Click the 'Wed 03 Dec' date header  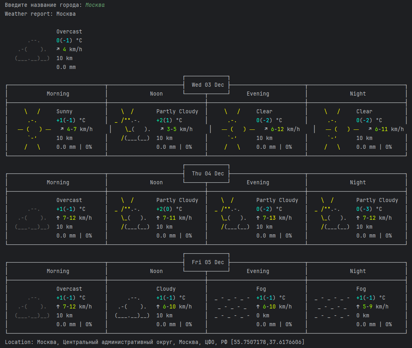pyautogui.click(x=208, y=85)
